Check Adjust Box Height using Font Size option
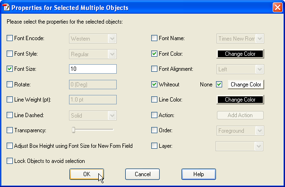This screenshot has width=285, height=187. click(x=9, y=146)
